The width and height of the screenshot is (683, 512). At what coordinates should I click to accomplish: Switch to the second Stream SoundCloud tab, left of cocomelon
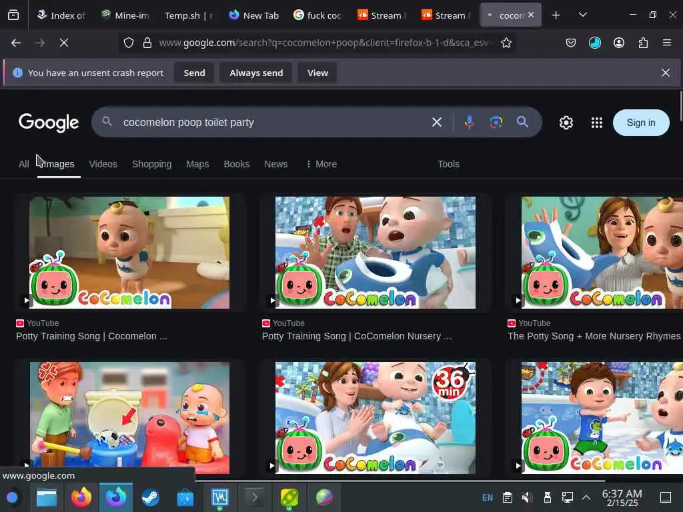point(446,15)
